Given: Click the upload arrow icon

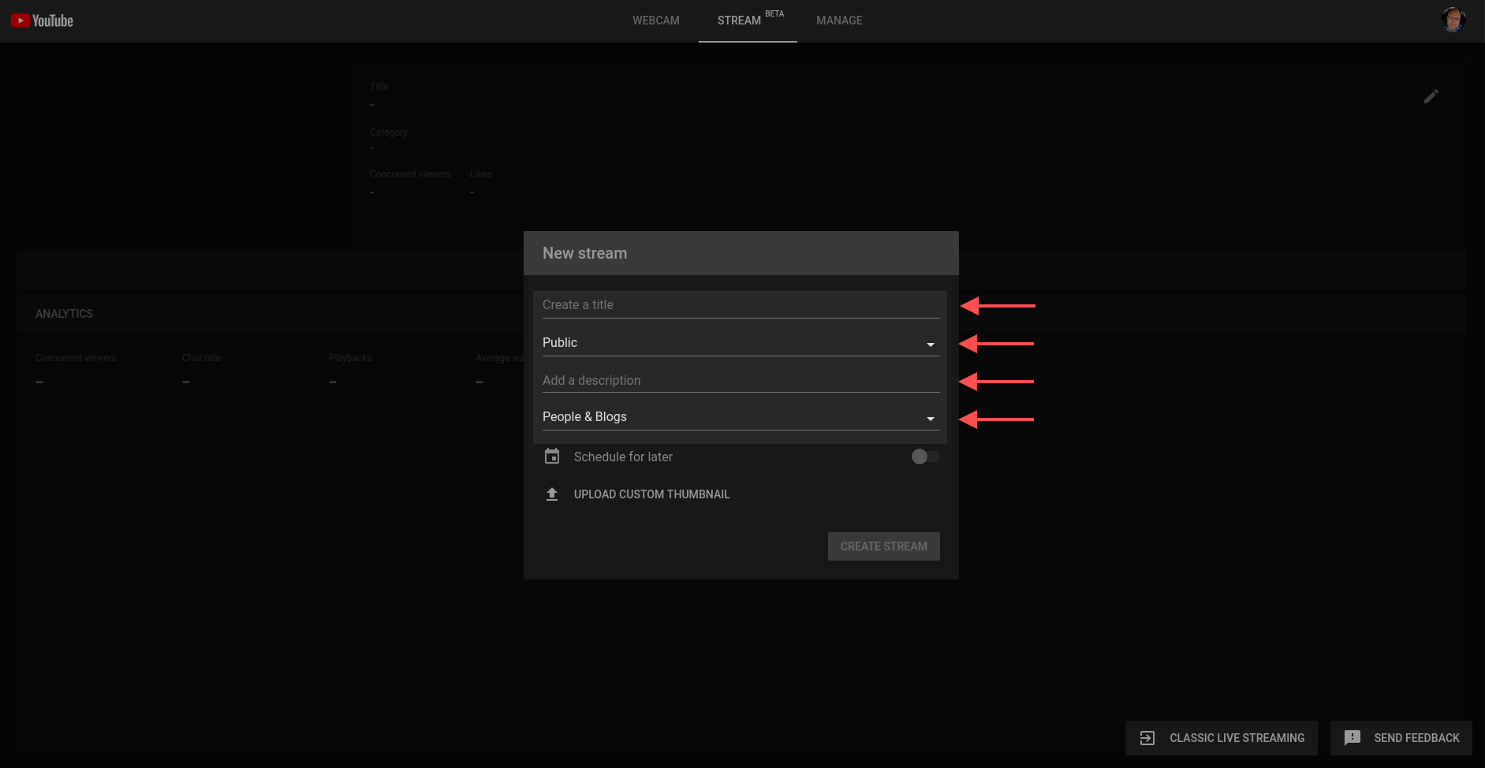Looking at the screenshot, I should point(552,494).
